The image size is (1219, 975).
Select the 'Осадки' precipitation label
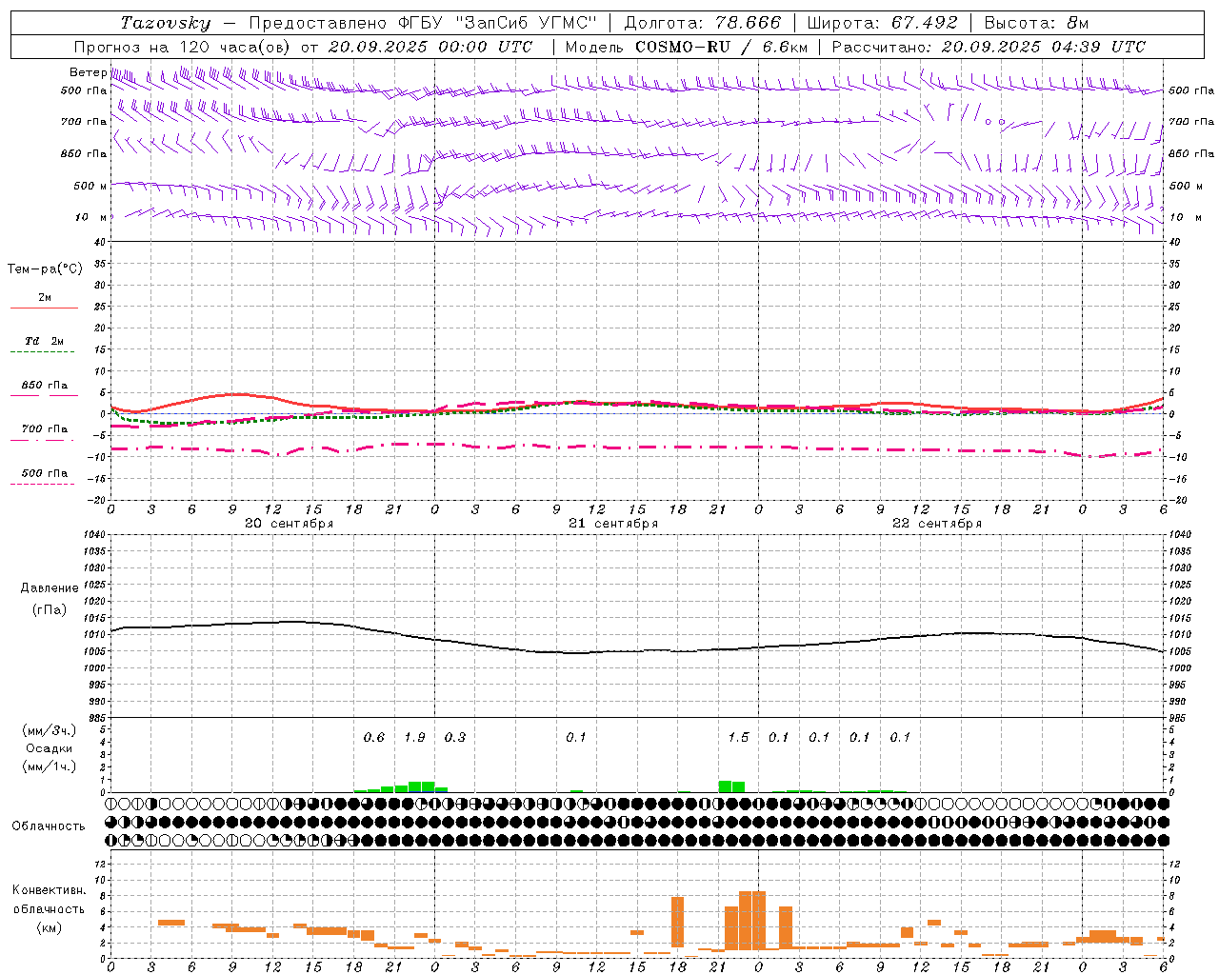pyautogui.click(x=50, y=748)
